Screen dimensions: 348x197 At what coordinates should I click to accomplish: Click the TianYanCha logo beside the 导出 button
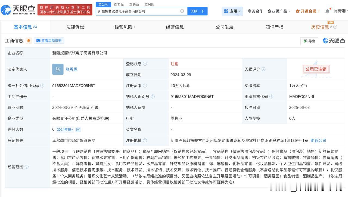[x=334, y=41]
